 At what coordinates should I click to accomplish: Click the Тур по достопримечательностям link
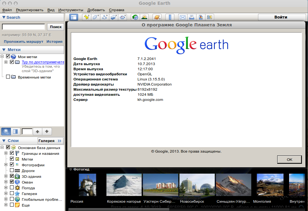(43, 62)
